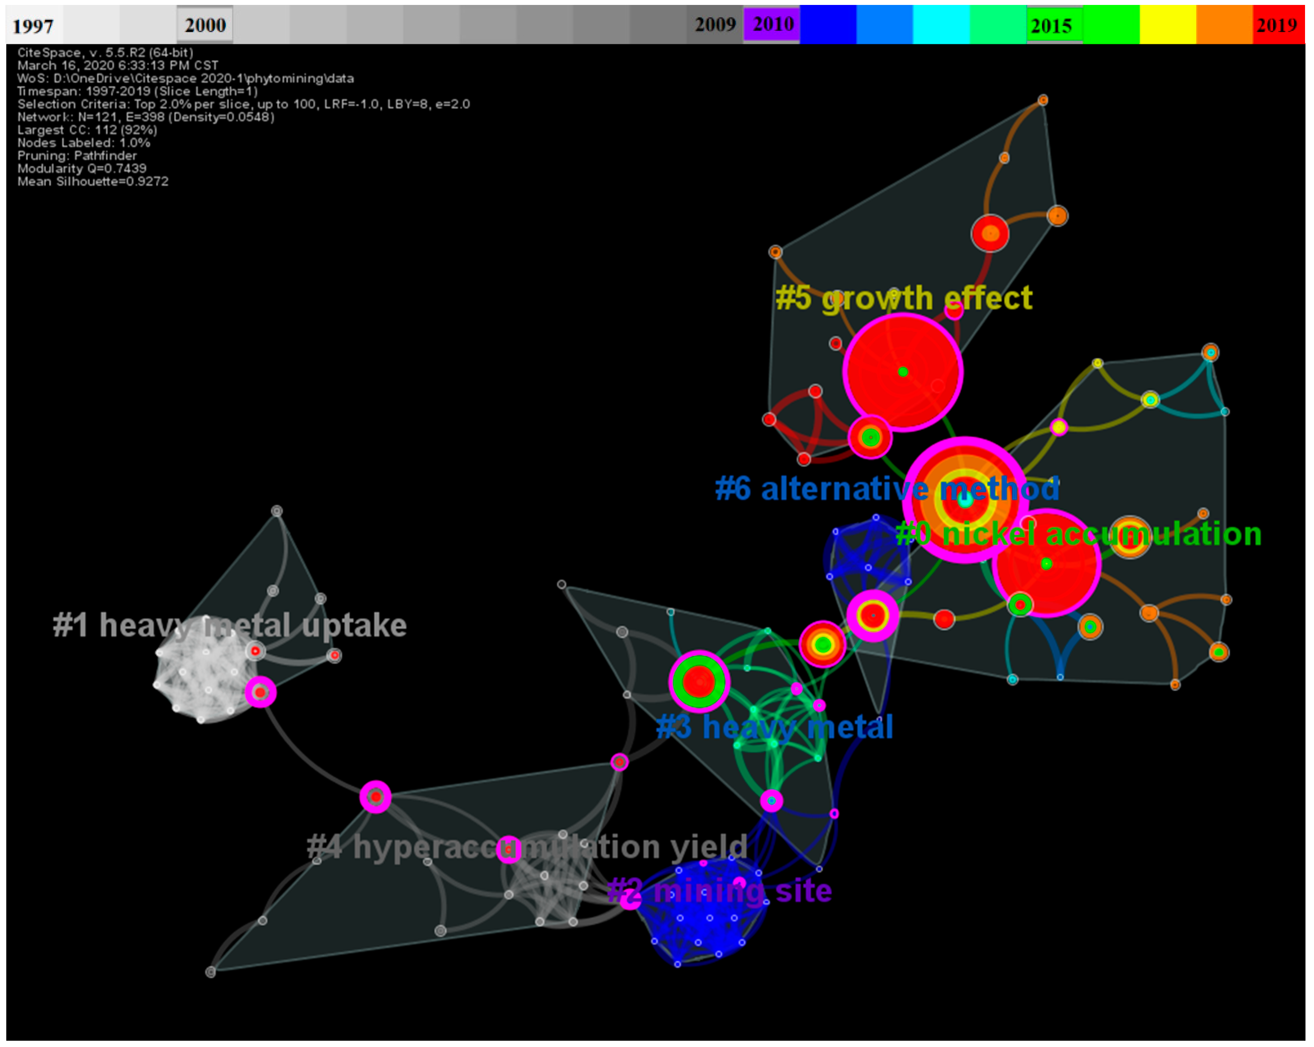The image size is (1314, 1047).
Task: Click the Modularity Q=0.7439 info line
Action: (x=82, y=169)
